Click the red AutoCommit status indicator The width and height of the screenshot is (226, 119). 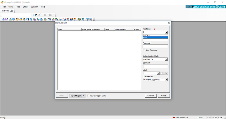coord(174,117)
